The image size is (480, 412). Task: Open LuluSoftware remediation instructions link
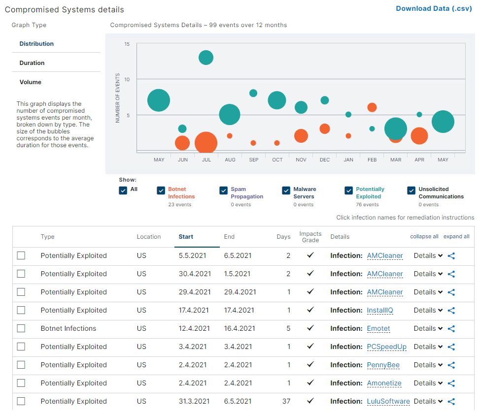388,402
